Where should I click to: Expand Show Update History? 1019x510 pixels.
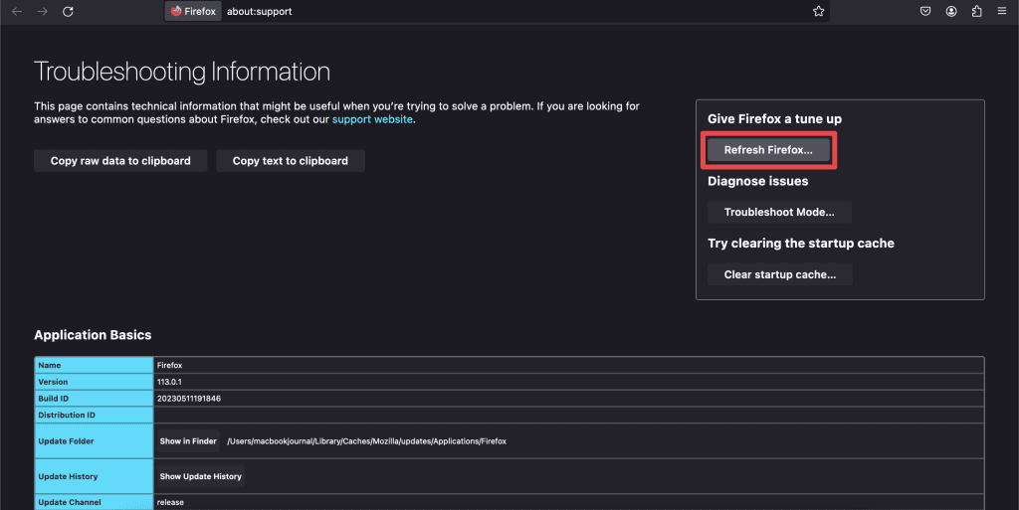[200, 477]
